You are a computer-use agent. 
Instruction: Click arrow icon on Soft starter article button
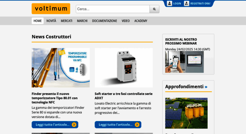(x=137, y=124)
